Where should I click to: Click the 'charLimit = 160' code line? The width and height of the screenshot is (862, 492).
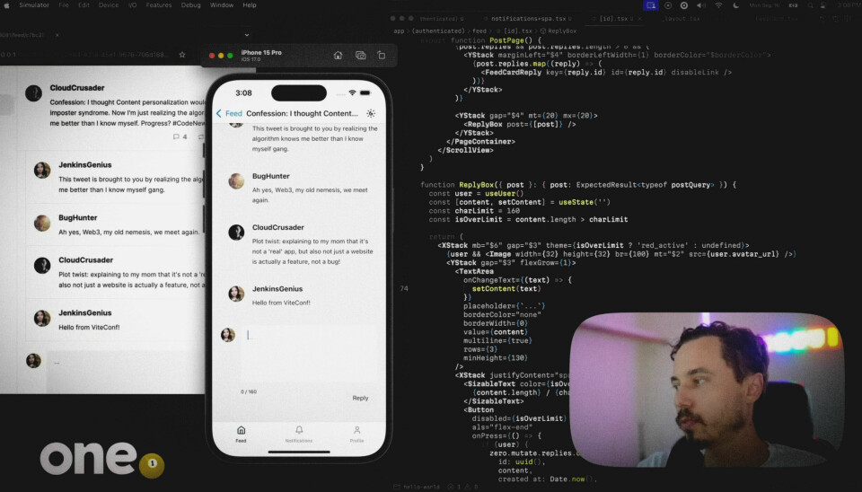pyautogui.click(x=474, y=211)
